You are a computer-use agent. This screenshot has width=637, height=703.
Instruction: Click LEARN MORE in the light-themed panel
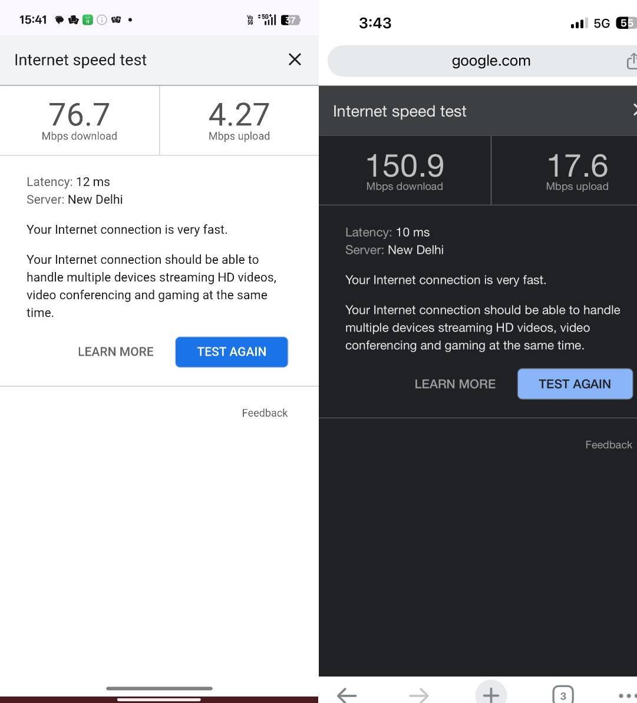pyautogui.click(x=115, y=351)
